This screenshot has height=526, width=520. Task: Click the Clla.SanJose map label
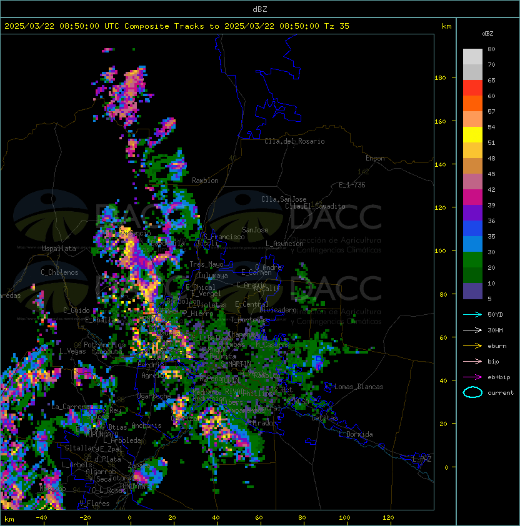284,199
